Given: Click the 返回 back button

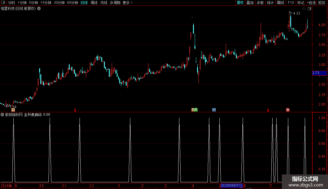Looking at the screenshot, I should point(322,3).
